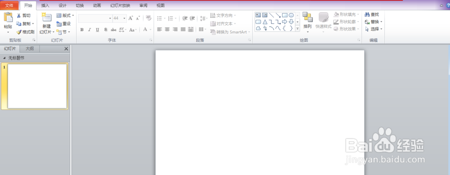Viewport: 450px width, 175px height.
Task: Click Convert to SmartArt (转换为 SmartArt)
Action: coord(230,32)
